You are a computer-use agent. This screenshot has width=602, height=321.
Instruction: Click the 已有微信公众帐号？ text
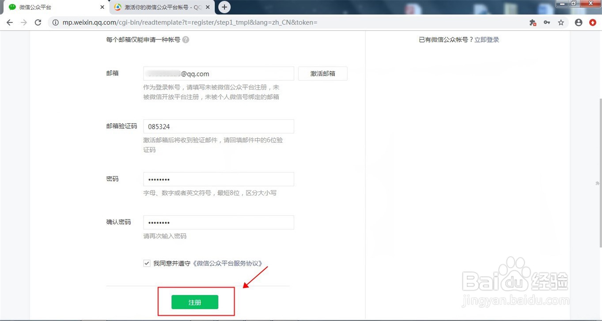point(446,40)
